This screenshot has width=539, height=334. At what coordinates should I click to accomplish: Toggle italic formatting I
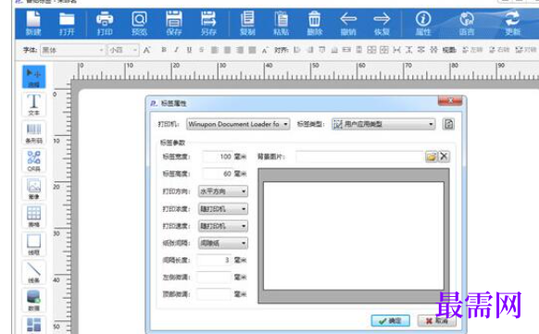coord(176,50)
